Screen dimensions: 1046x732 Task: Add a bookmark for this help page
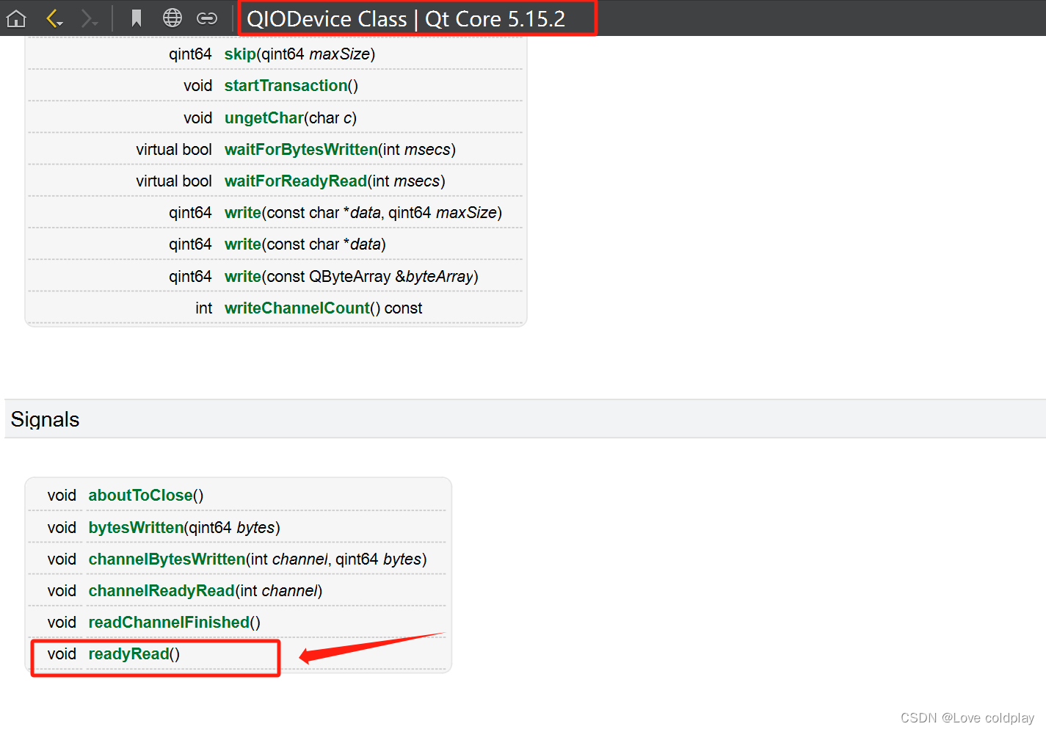tap(136, 18)
